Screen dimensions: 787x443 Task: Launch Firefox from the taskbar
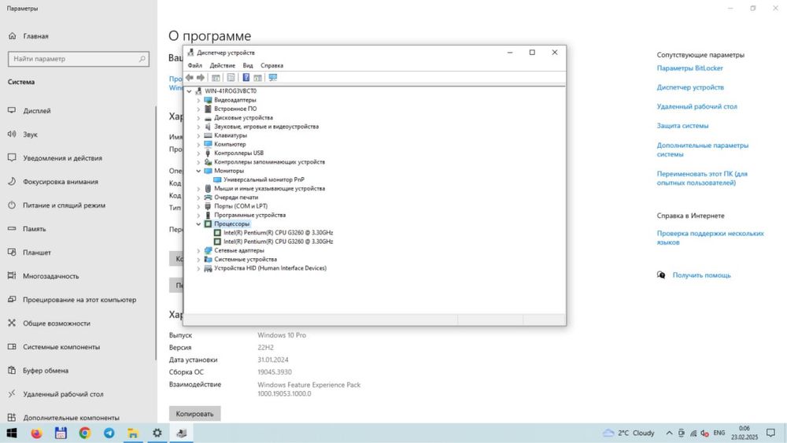(37, 433)
